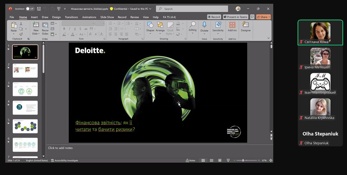Toggle Center text alignment

coord(116,34)
